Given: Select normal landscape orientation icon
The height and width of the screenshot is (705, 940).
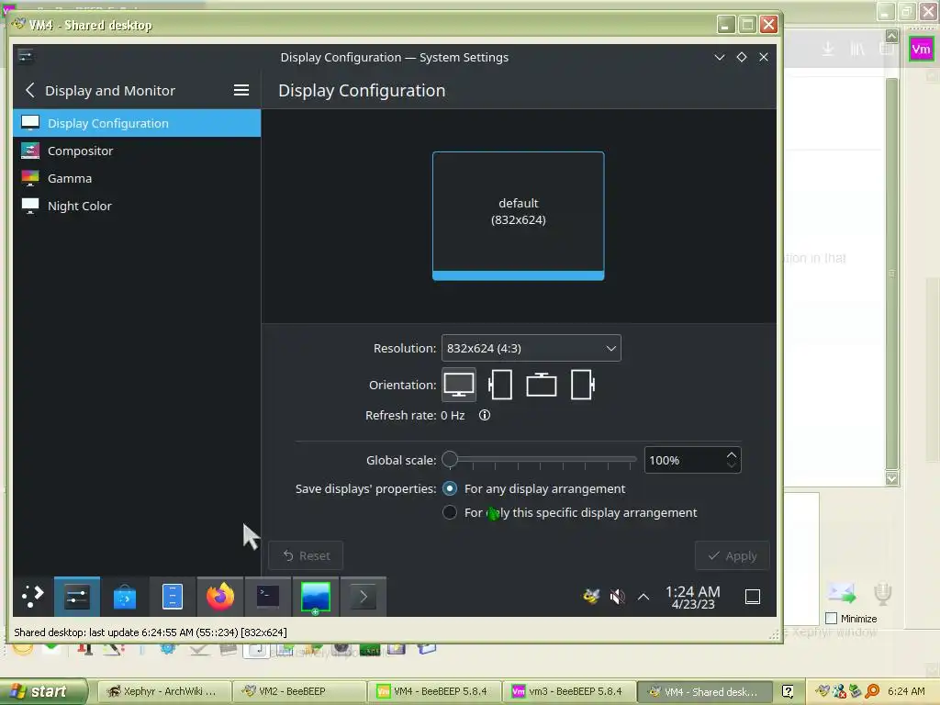Looking at the screenshot, I should point(459,385).
